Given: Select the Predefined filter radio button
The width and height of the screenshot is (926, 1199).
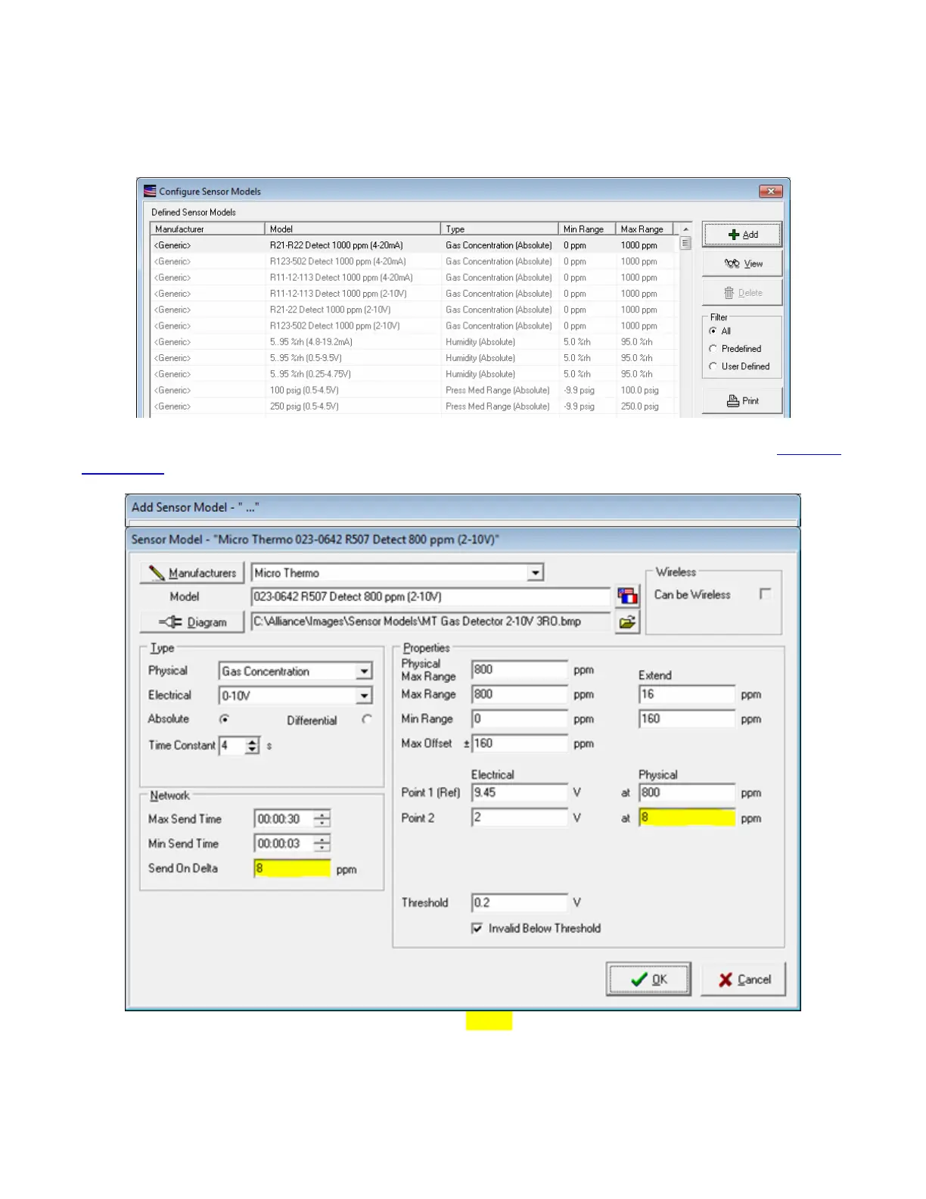Looking at the screenshot, I should (x=713, y=349).
